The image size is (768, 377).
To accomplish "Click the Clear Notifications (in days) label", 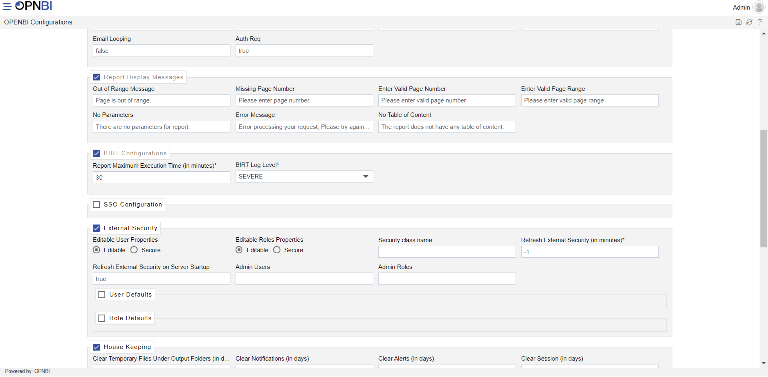I will (x=272, y=359).
